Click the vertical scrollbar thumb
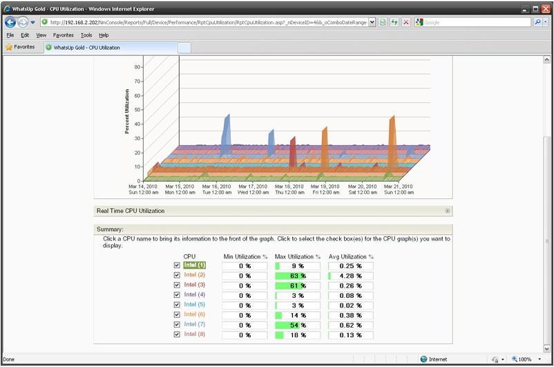 click(546, 241)
